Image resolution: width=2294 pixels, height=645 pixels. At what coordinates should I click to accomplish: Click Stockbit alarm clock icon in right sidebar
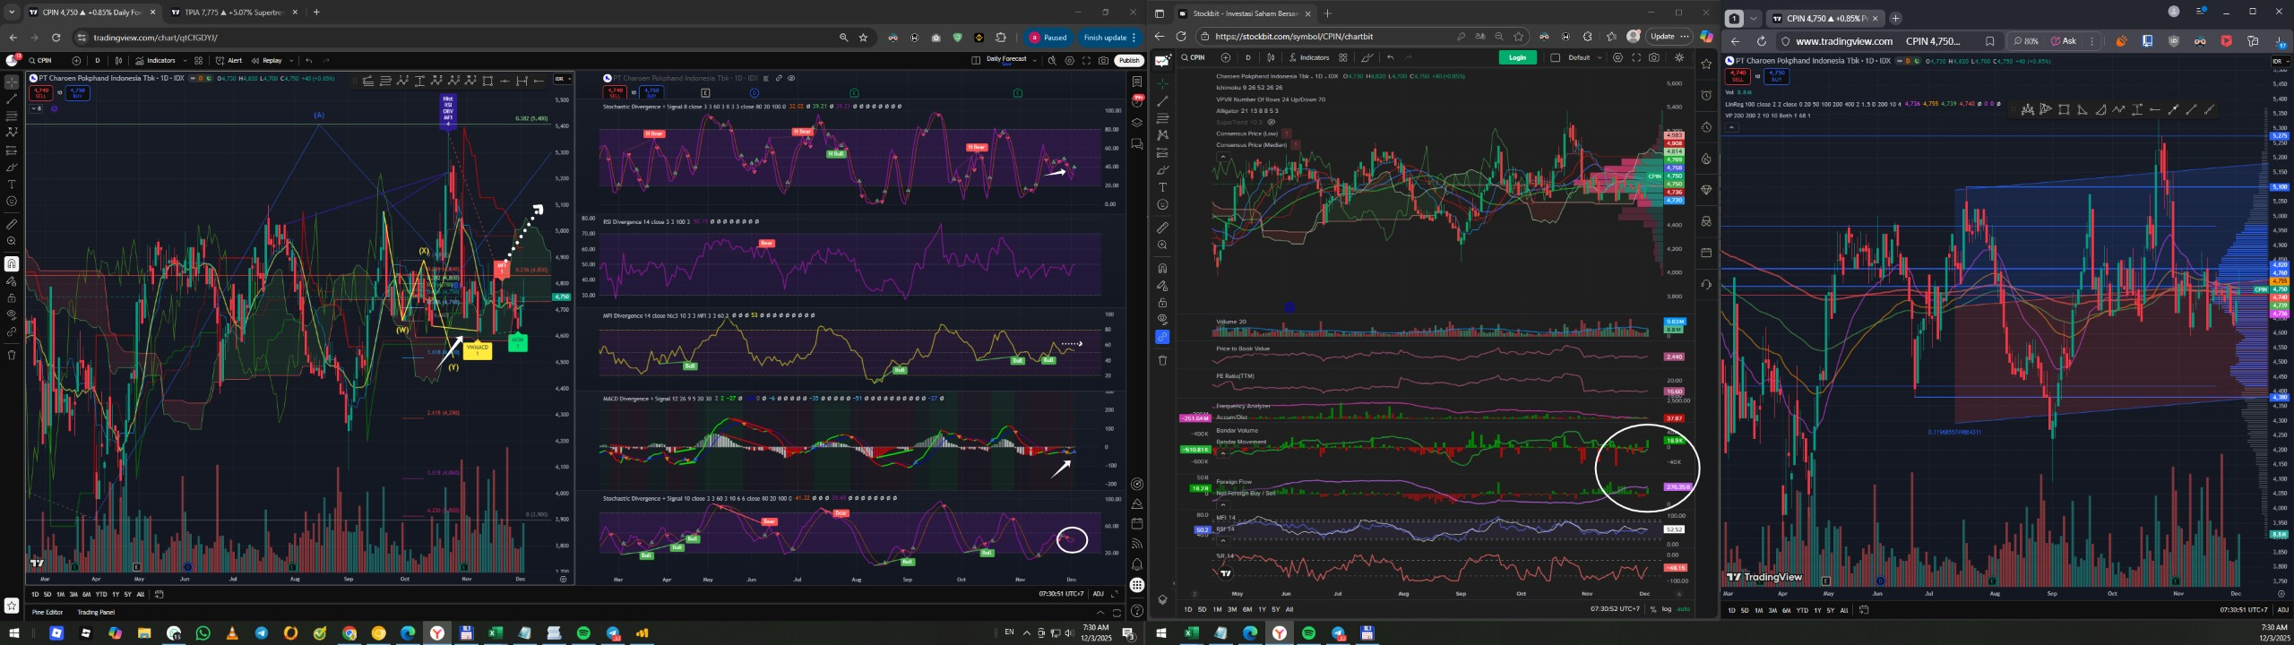point(1706,95)
